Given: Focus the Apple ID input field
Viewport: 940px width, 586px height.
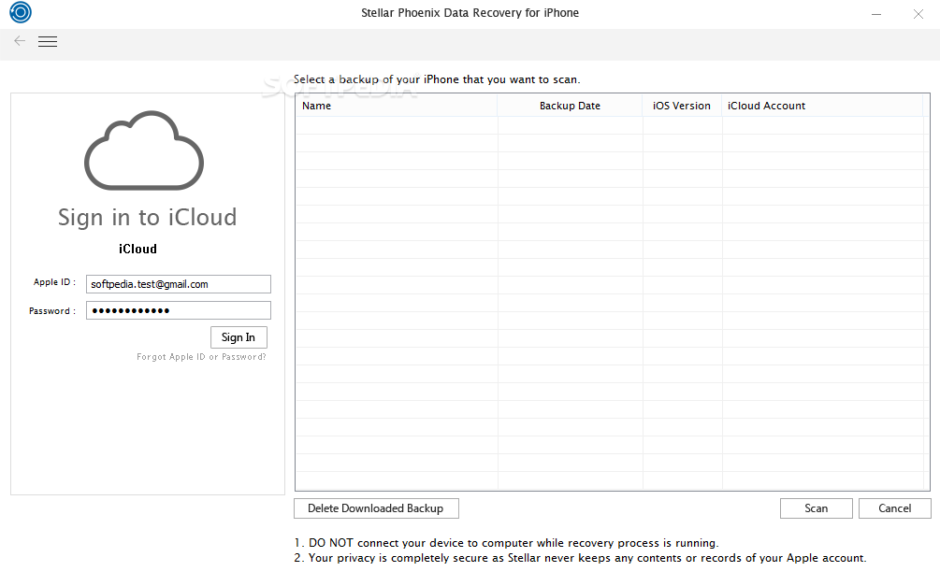Looking at the screenshot, I should [x=179, y=284].
